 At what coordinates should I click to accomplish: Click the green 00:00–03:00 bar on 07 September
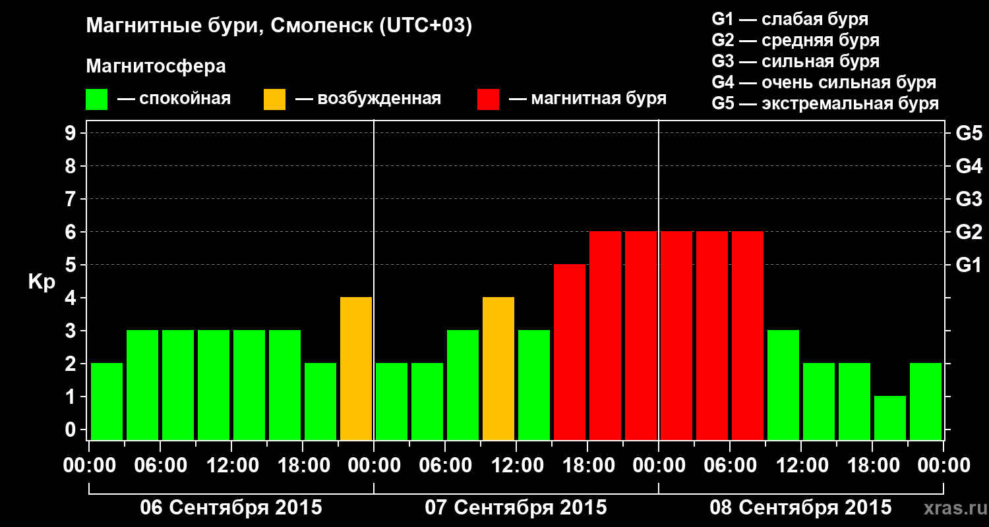(x=392, y=402)
